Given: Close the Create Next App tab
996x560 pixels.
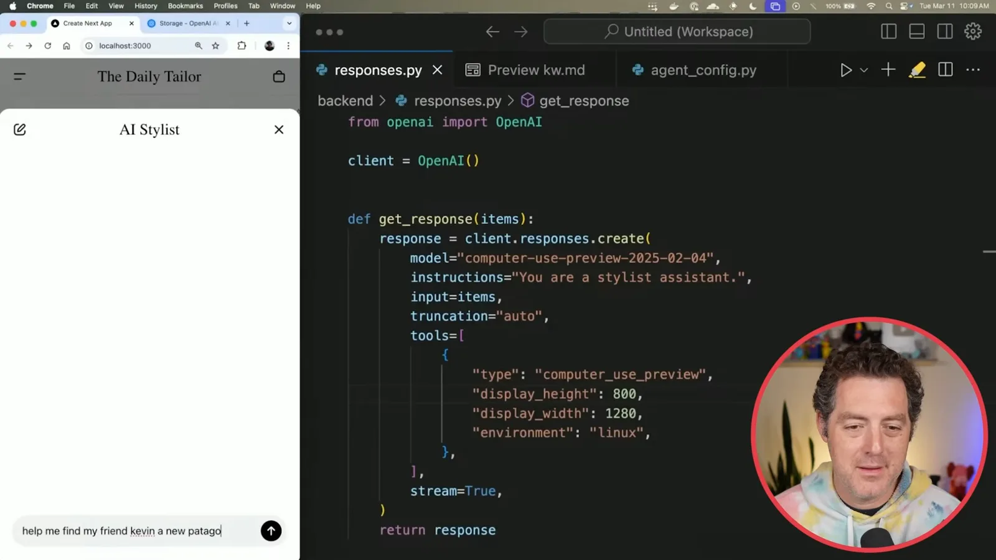Looking at the screenshot, I should tap(131, 23).
